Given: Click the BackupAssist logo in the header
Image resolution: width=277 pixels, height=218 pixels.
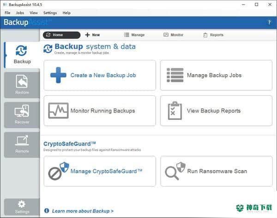Looking at the screenshot, I should pos(27,23).
